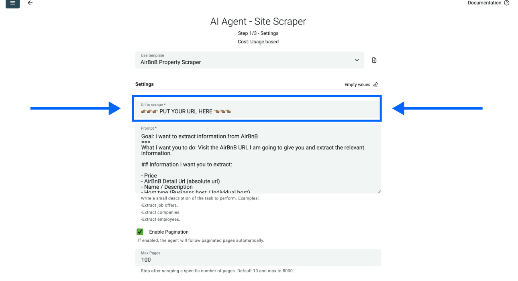Click the new-template document icon
The image size is (518, 281).
(374, 59)
